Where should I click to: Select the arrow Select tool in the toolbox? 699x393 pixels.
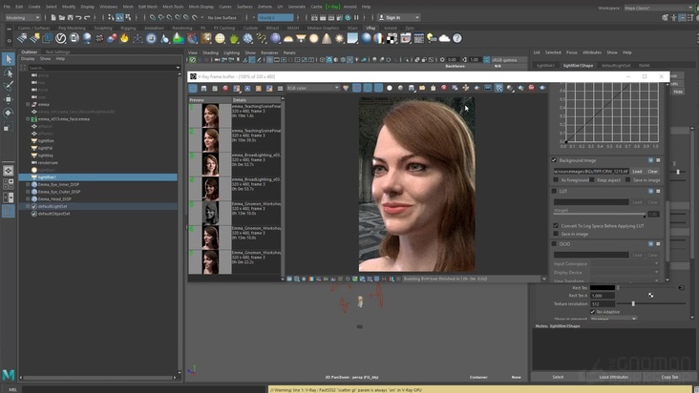[9, 59]
